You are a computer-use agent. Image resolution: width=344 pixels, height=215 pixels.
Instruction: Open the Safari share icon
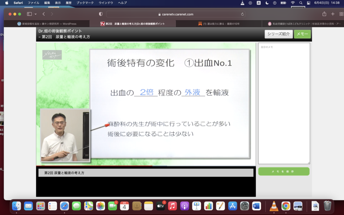(x=324, y=14)
